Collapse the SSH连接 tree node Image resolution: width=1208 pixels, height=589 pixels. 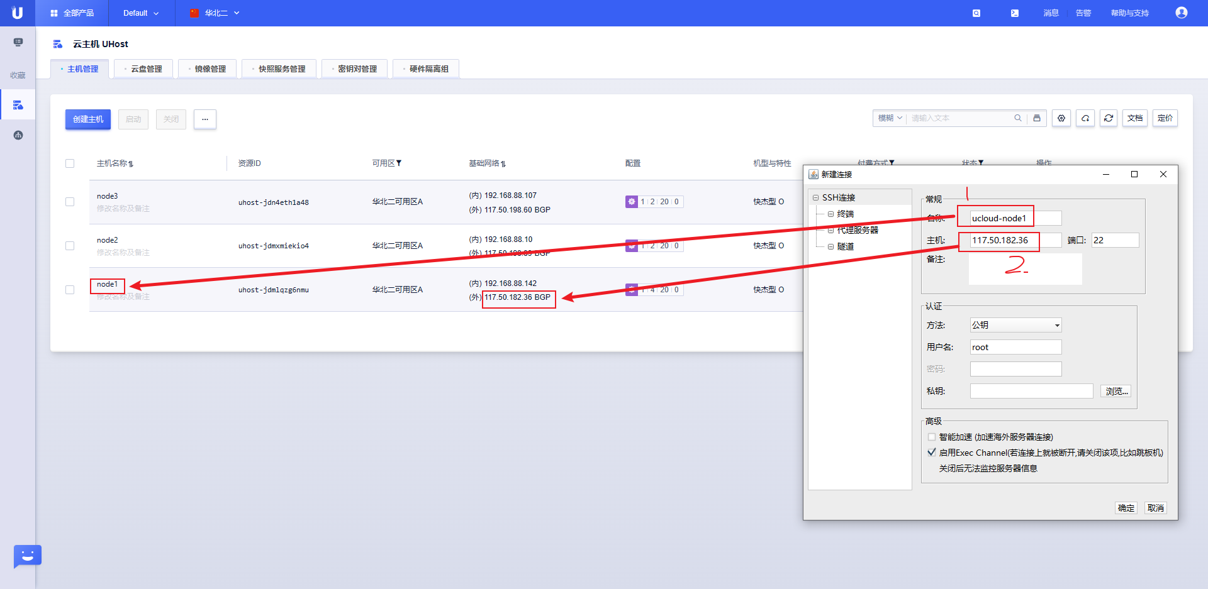pyautogui.click(x=816, y=197)
